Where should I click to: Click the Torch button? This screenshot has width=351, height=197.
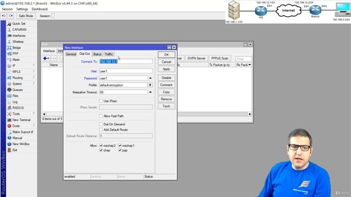[x=166, y=106]
